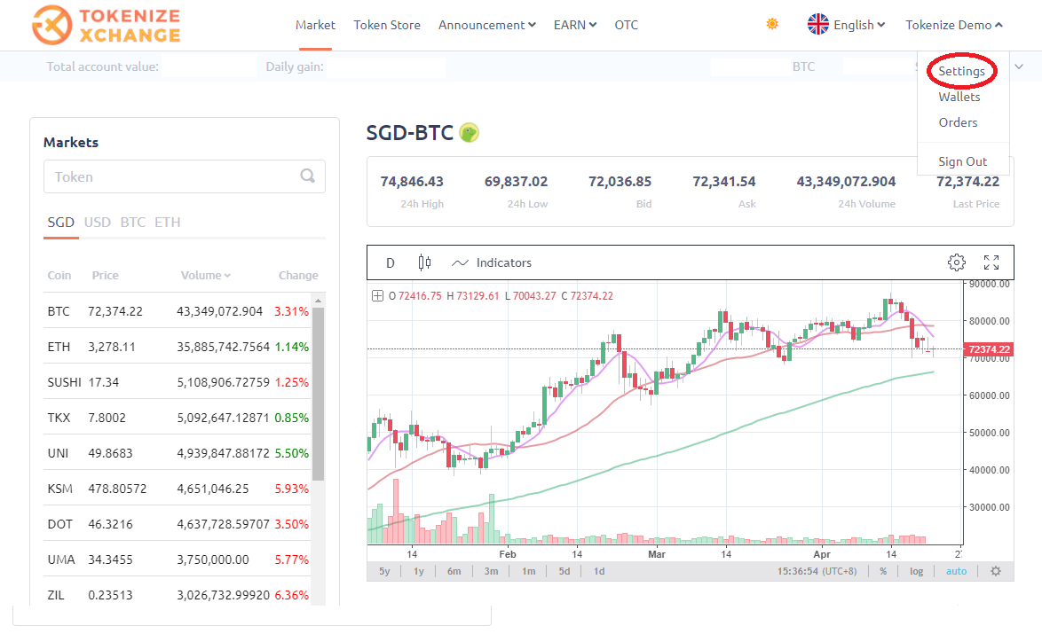This screenshot has height=634, width=1042.
Task: Open Wallets from account menu
Action: tap(959, 97)
